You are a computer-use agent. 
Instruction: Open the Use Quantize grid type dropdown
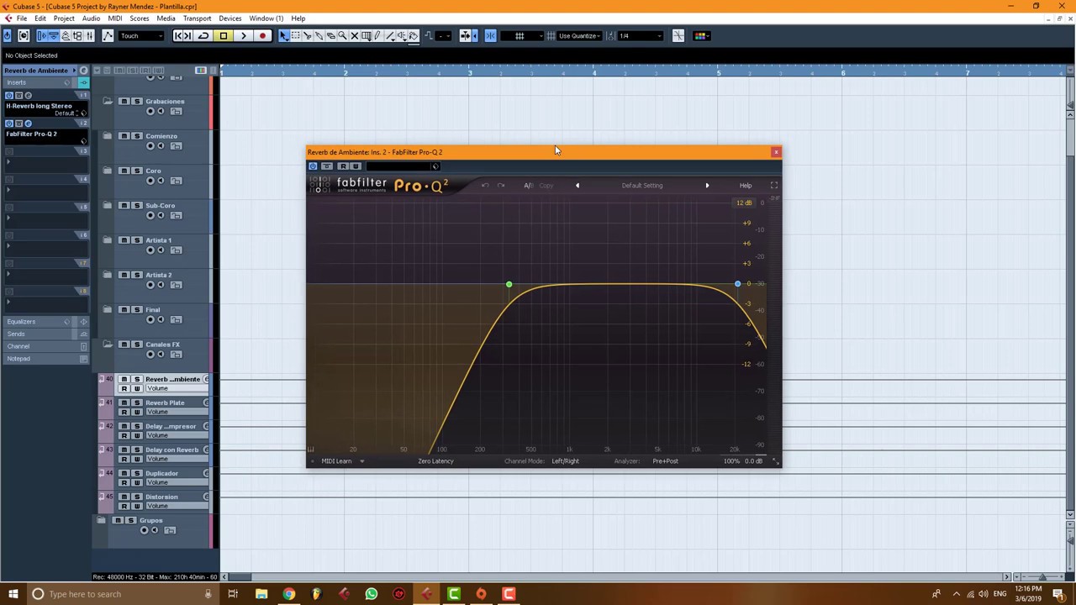pos(578,35)
